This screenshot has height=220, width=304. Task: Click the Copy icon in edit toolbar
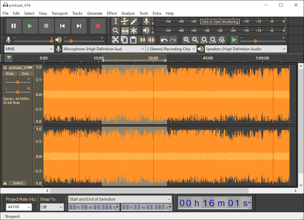[124, 40]
